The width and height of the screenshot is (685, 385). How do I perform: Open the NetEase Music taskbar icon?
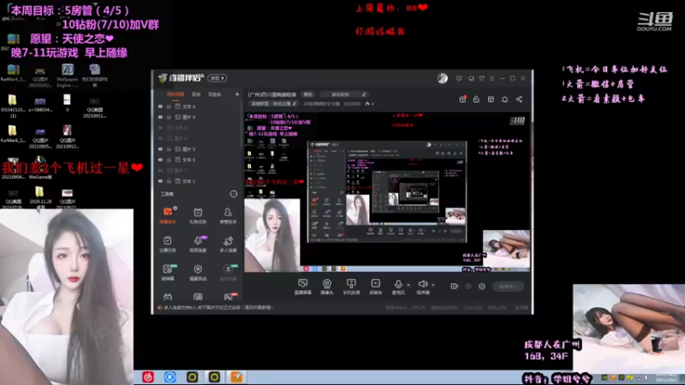tap(148, 377)
